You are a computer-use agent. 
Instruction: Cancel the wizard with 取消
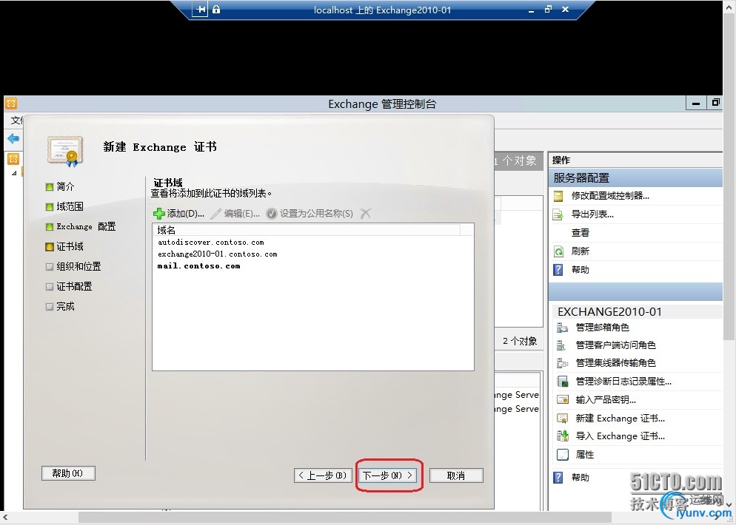coord(456,475)
